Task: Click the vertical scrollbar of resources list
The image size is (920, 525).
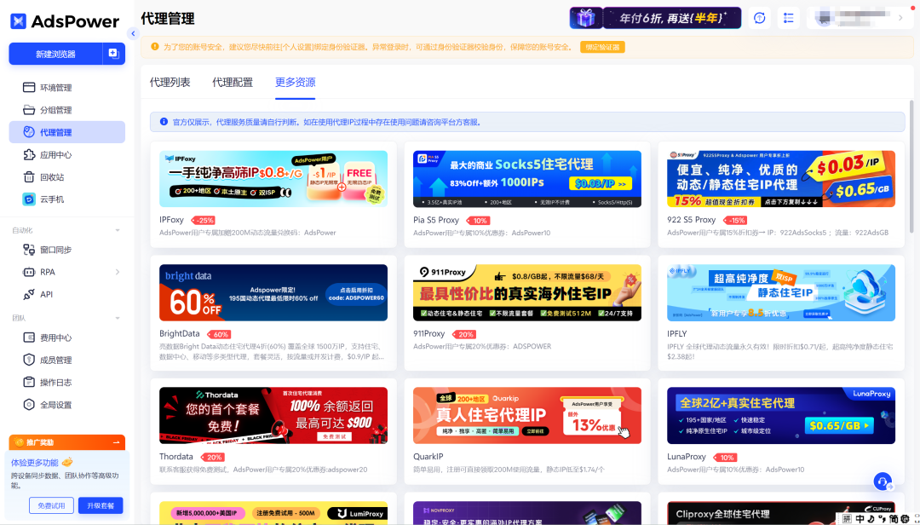Action: coord(911,166)
